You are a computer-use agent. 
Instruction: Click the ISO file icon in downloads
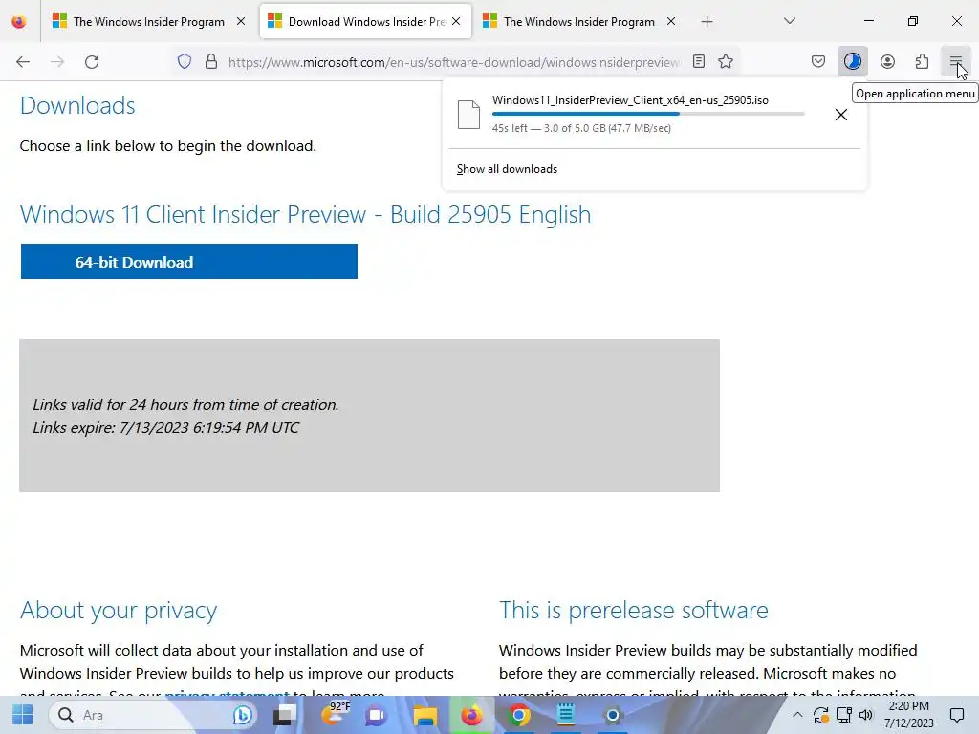[x=468, y=115]
